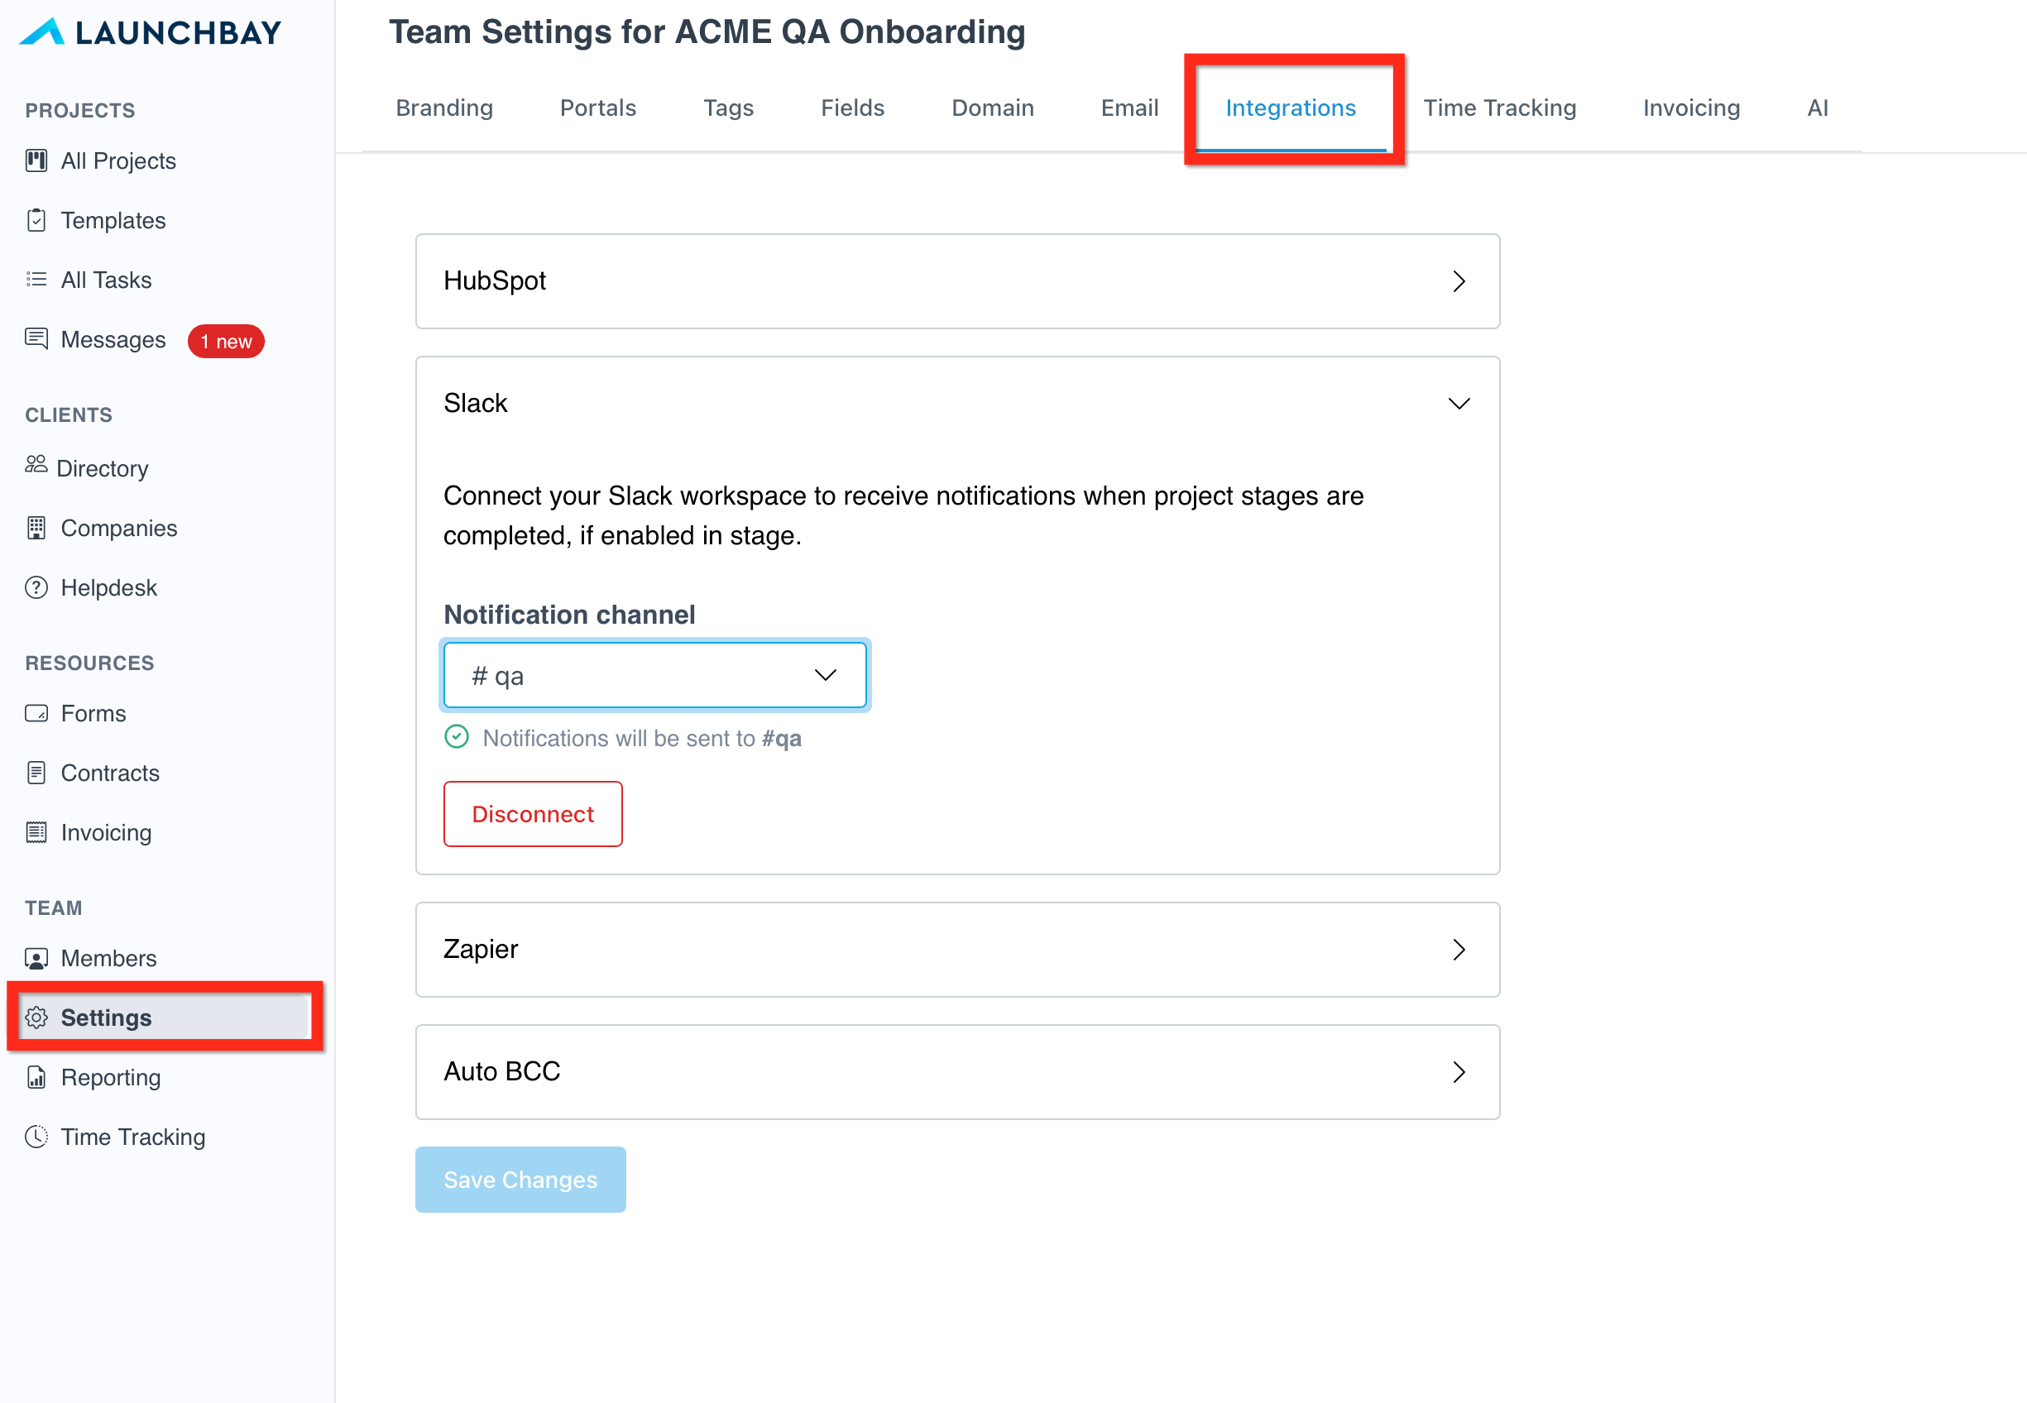This screenshot has height=1403, width=2027.
Task: Switch to the Branding tab
Action: (x=444, y=108)
